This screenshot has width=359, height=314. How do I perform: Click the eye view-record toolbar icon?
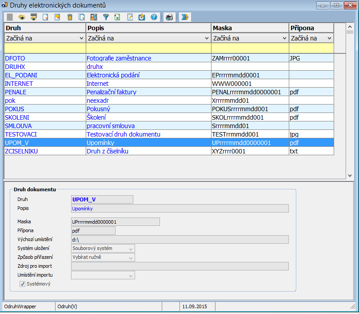point(21,17)
